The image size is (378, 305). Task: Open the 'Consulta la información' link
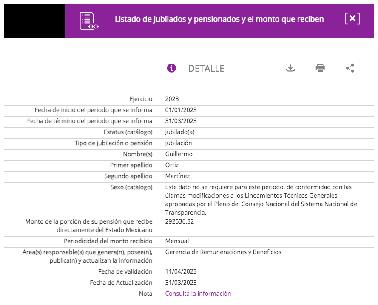coord(198,294)
